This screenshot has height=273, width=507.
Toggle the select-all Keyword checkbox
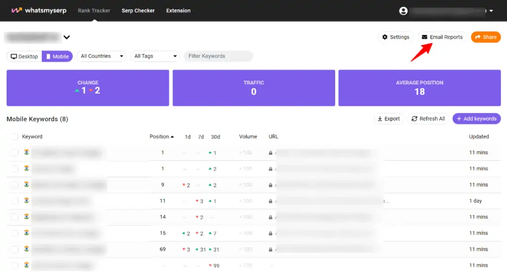(x=15, y=136)
